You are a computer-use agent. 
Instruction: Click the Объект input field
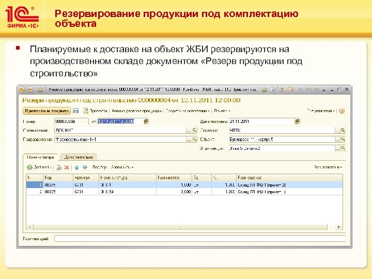point(282,139)
